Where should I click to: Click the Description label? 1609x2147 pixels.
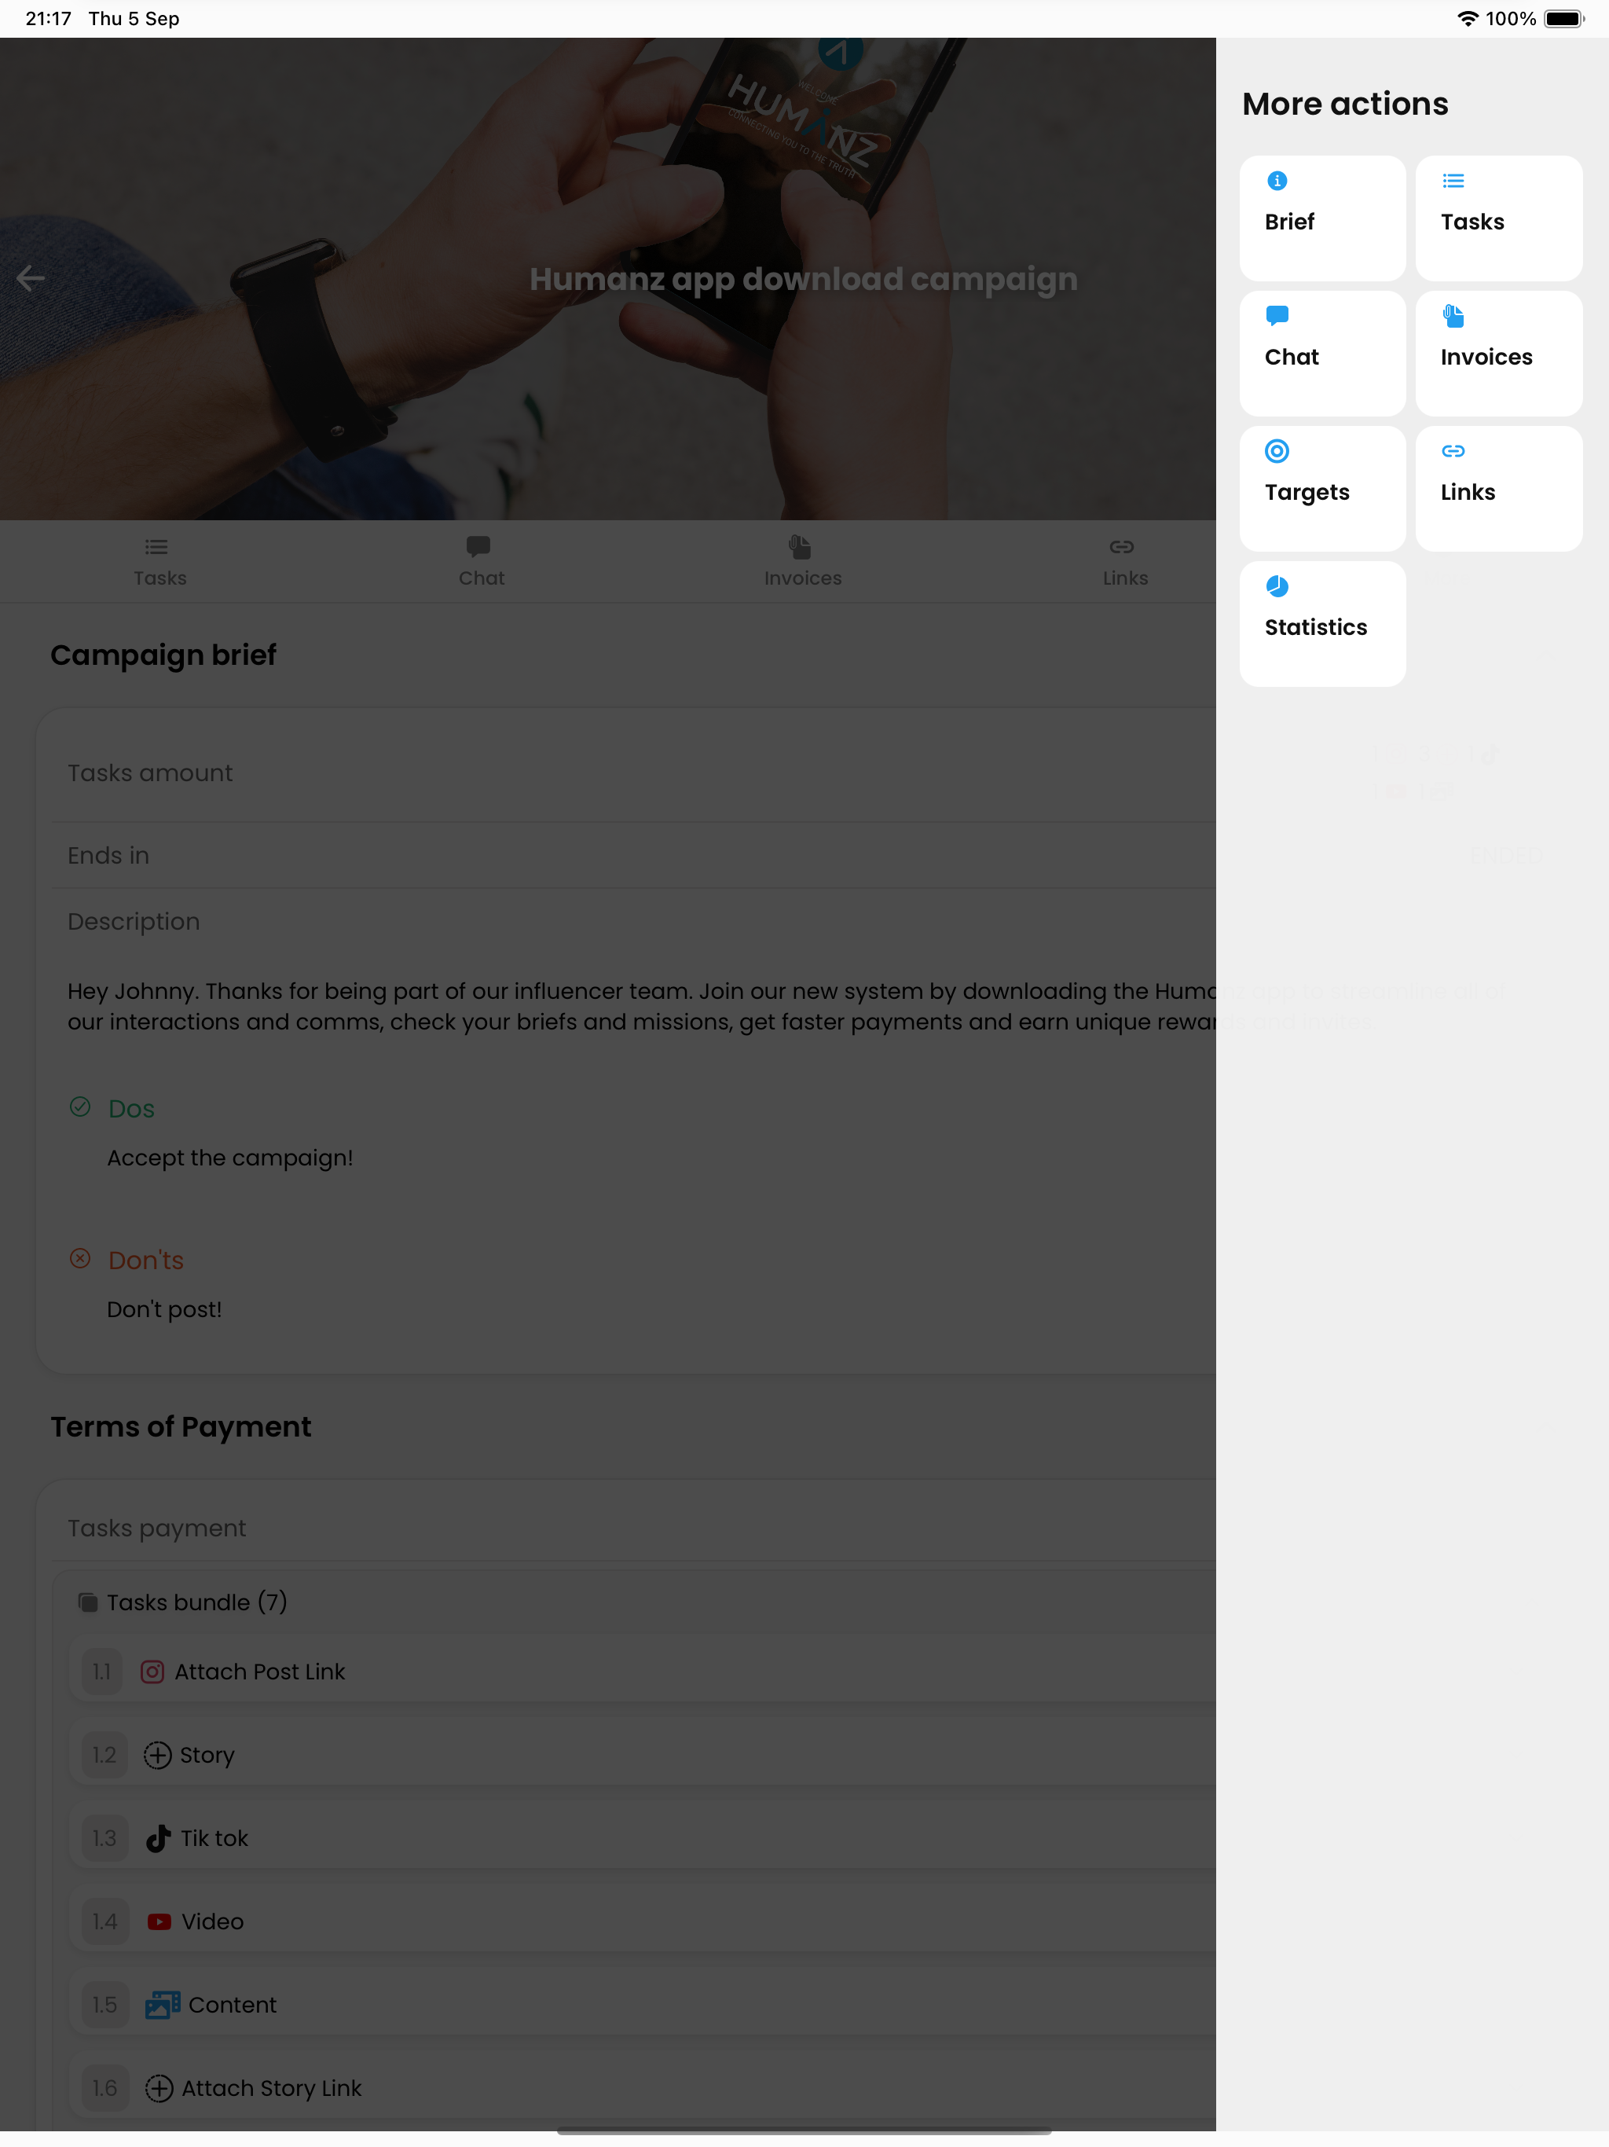[134, 921]
